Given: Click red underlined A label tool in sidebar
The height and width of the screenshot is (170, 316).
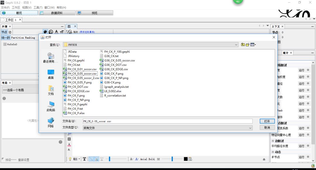Looking at the screenshot, I should [69, 145].
